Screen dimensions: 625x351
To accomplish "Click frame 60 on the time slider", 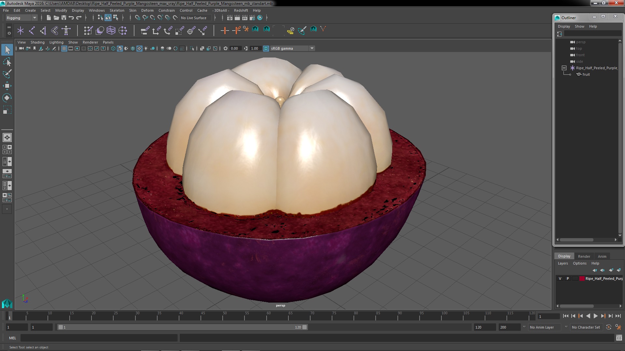I will tap(268, 317).
